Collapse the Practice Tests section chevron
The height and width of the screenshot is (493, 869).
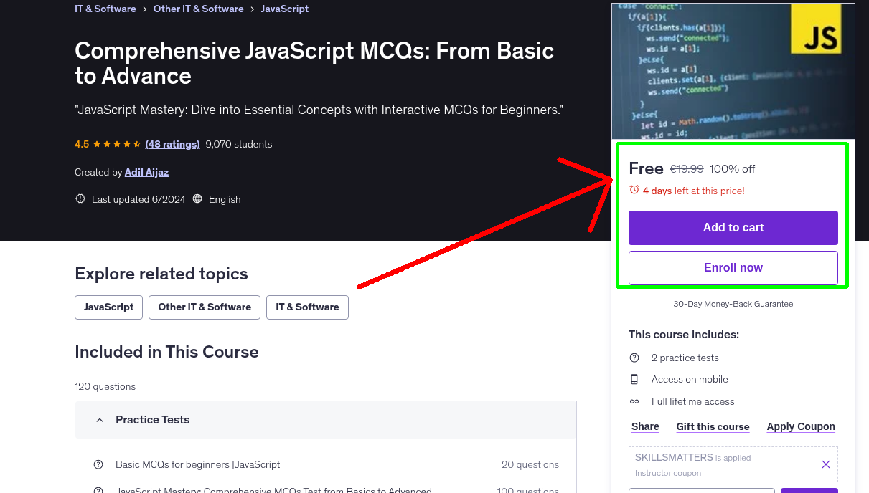[100, 420]
